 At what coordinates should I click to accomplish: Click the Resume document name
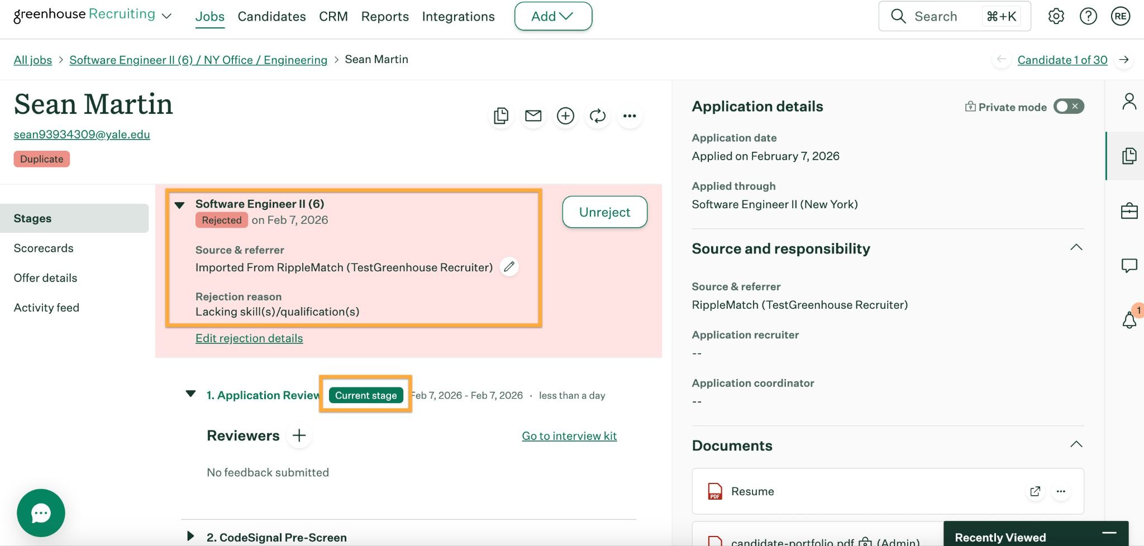752,491
